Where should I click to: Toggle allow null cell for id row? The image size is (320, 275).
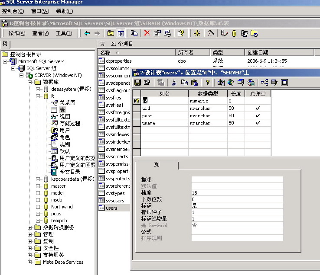point(258,101)
